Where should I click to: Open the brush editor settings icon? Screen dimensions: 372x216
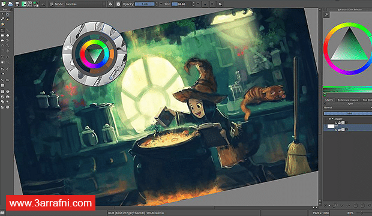(x=43, y=4)
